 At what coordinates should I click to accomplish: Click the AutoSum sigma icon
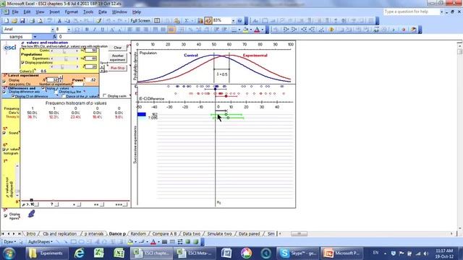pos(187,21)
